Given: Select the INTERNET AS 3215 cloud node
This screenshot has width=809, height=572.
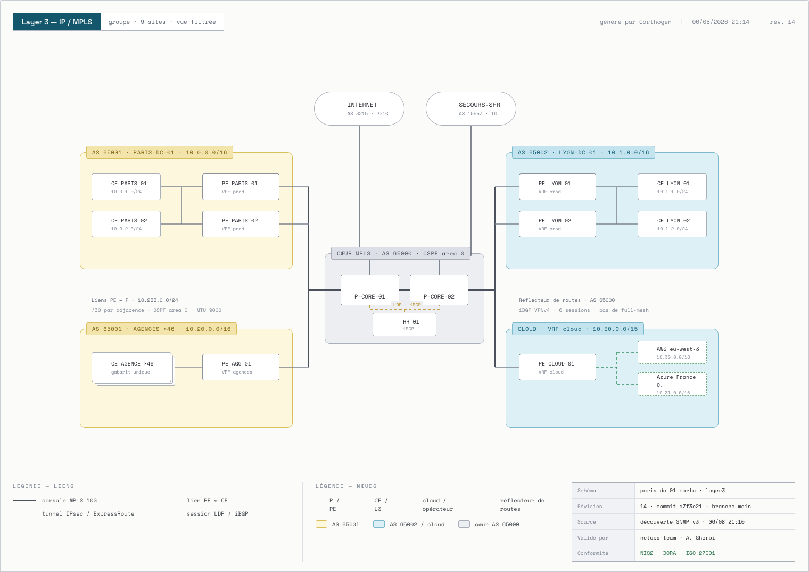Looking at the screenshot, I should (x=359, y=109).
